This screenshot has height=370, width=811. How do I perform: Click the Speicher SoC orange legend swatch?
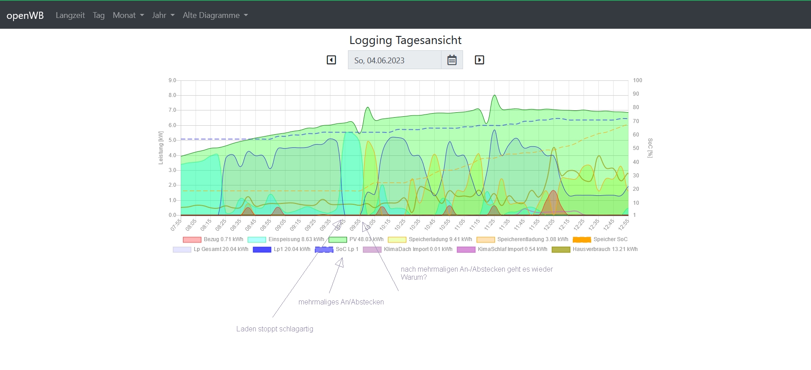pyautogui.click(x=581, y=240)
